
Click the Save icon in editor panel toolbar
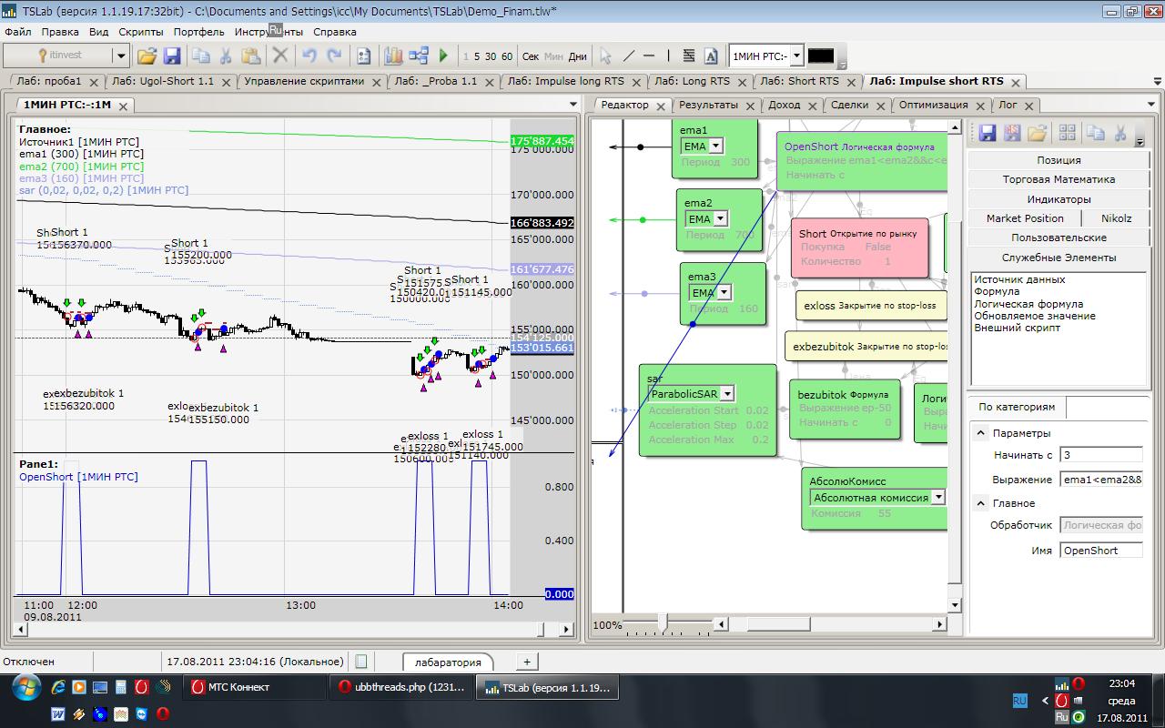tap(987, 133)
